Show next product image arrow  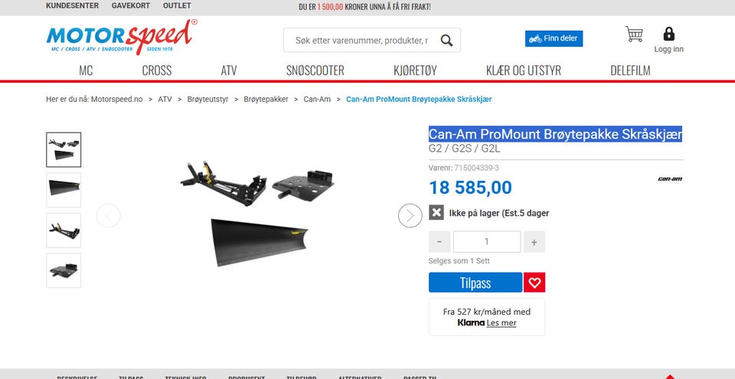(x=410, y=216)
